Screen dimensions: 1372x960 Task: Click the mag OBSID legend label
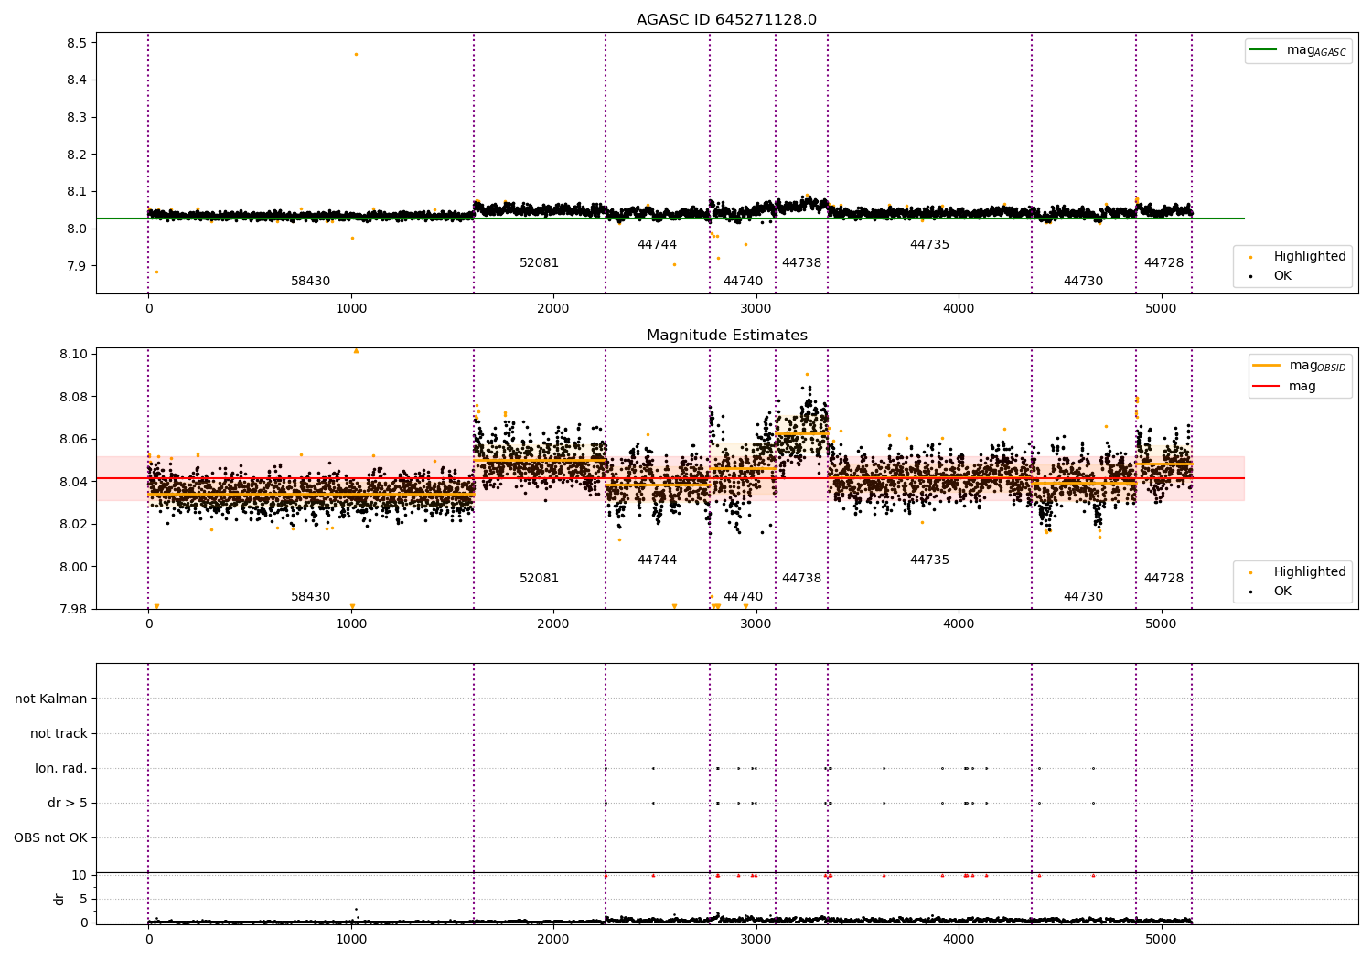pos(1317,366)
